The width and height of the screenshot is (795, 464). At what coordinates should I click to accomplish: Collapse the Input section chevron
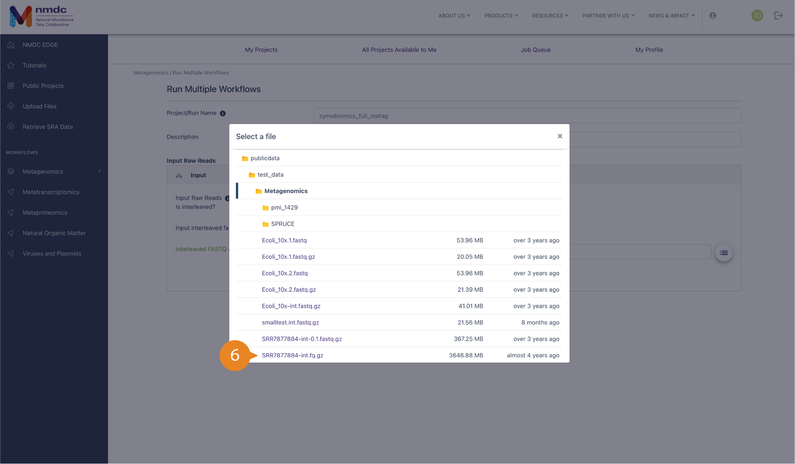click(179, 175)
